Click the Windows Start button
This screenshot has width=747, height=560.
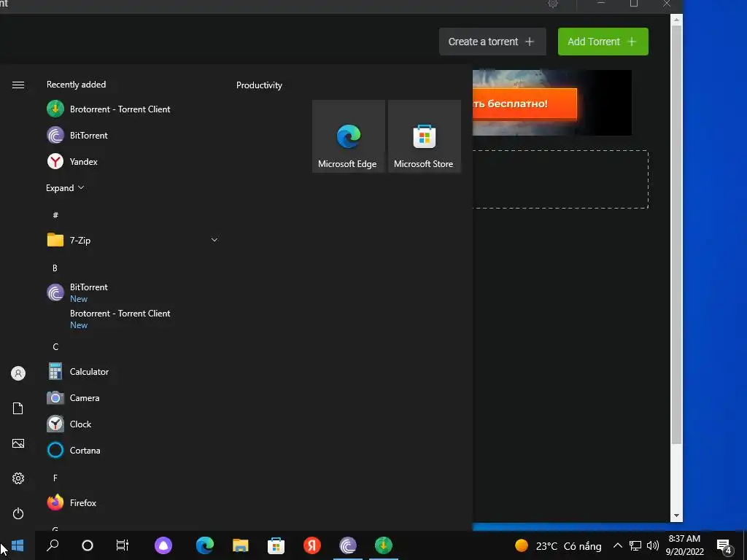18,545
